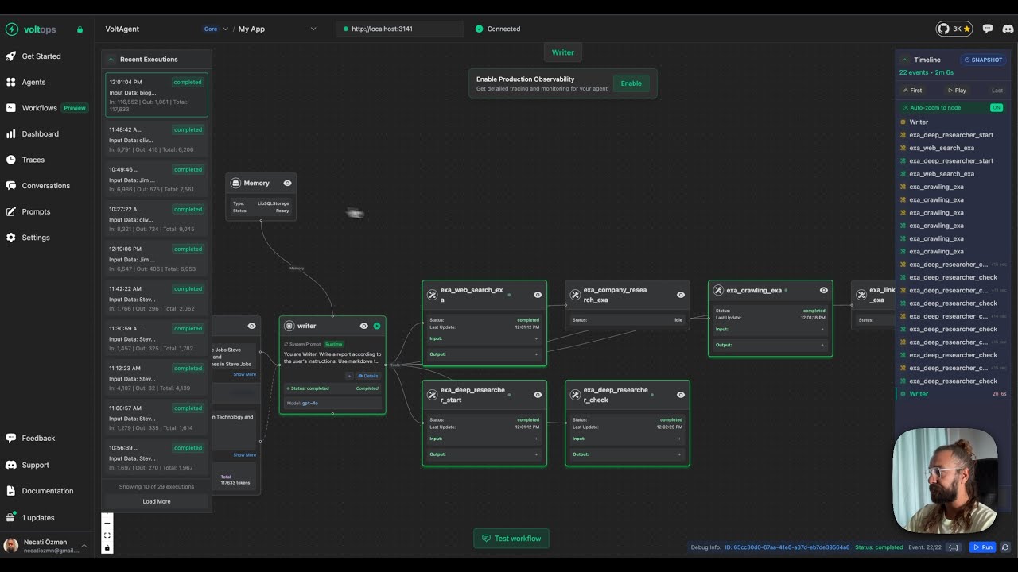Select the 12:19:06 PM execution entry
This screenshot has width=1018, height=572.
[157, 258]
